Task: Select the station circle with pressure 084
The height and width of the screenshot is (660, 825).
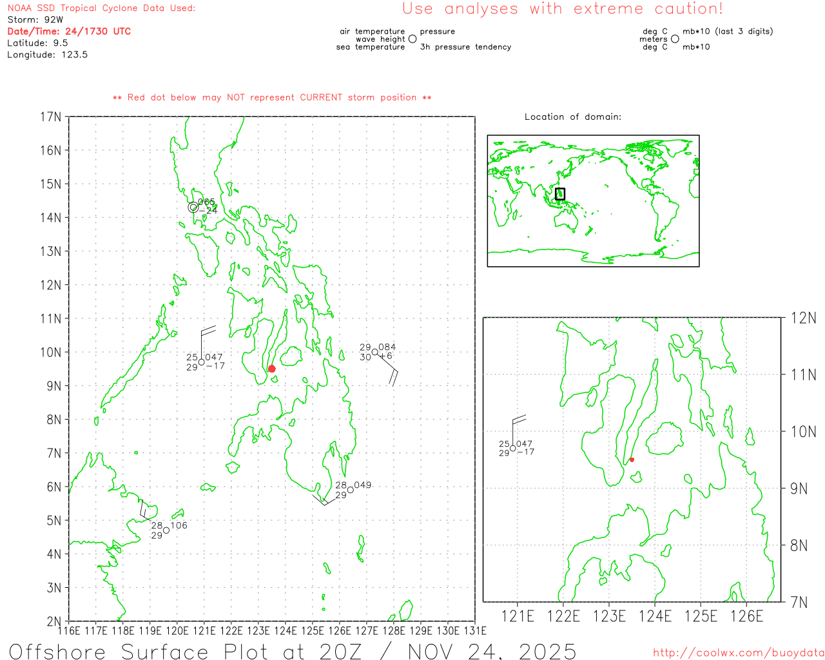Action: (374, 352)
